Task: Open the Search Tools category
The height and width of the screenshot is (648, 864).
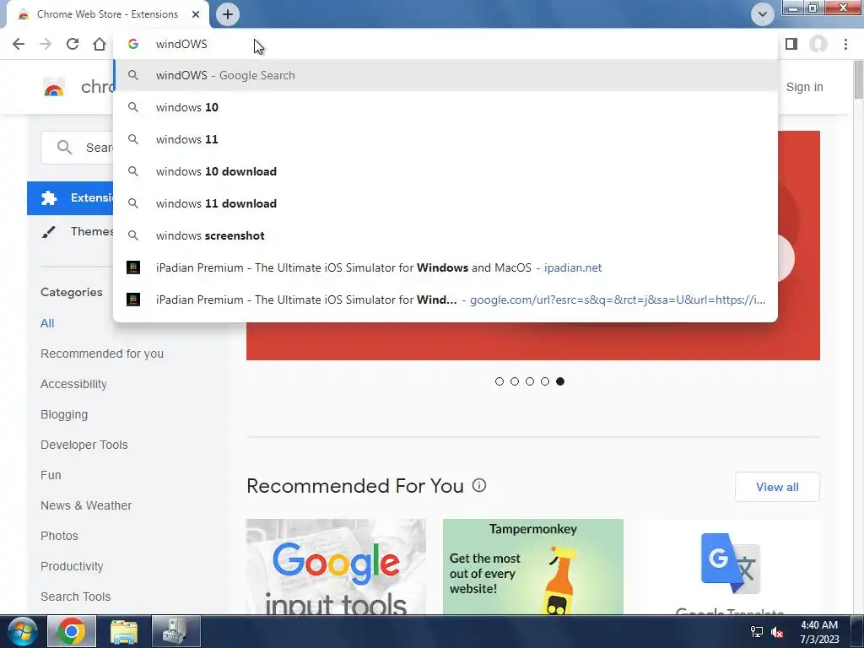Action: (75, 597)
